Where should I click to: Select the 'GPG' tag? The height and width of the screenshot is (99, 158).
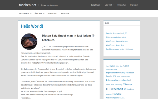click(114, 76)
